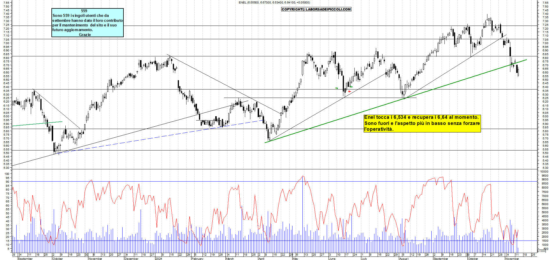Click the COPYRIGHT@ LABORSADEIPICCOLI.COM label
This screenshot has height=260, width=549.
[316, 9]
